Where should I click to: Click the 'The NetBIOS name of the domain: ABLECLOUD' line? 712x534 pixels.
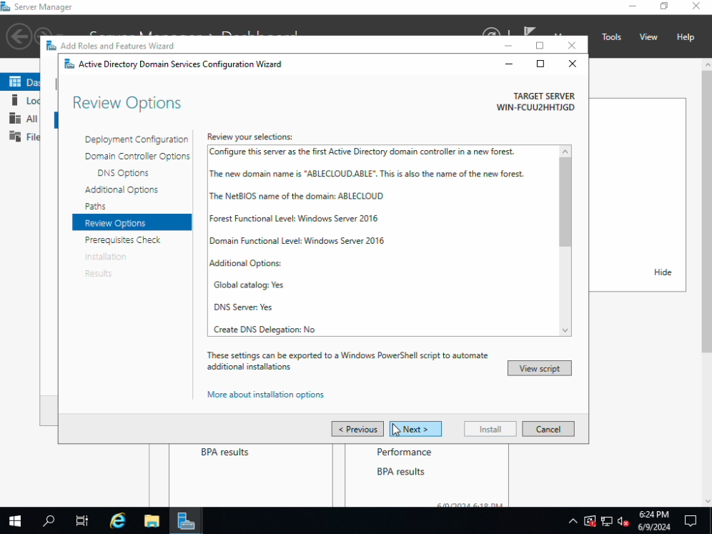(296, 196)
